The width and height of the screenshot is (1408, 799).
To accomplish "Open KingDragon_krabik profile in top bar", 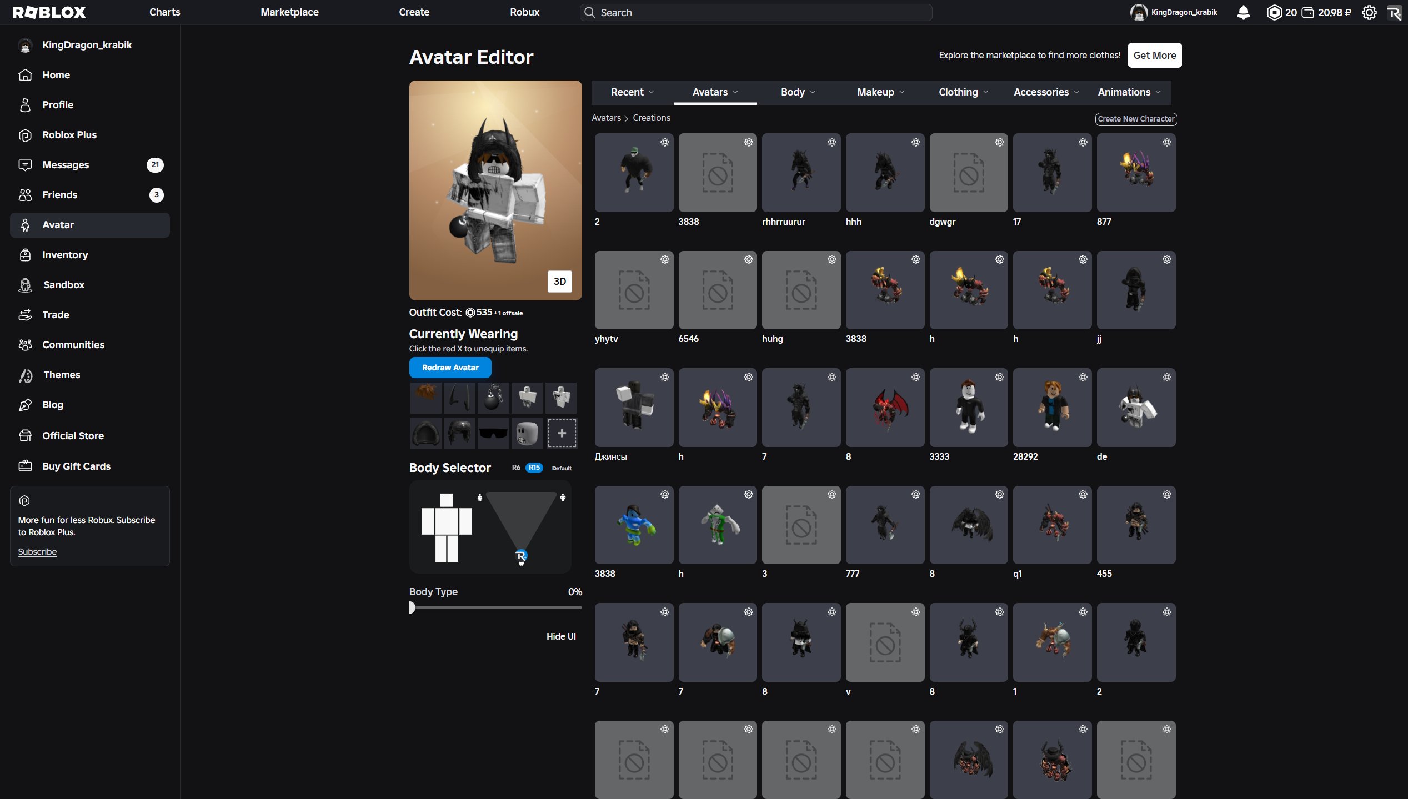I will coord(1173,12).
